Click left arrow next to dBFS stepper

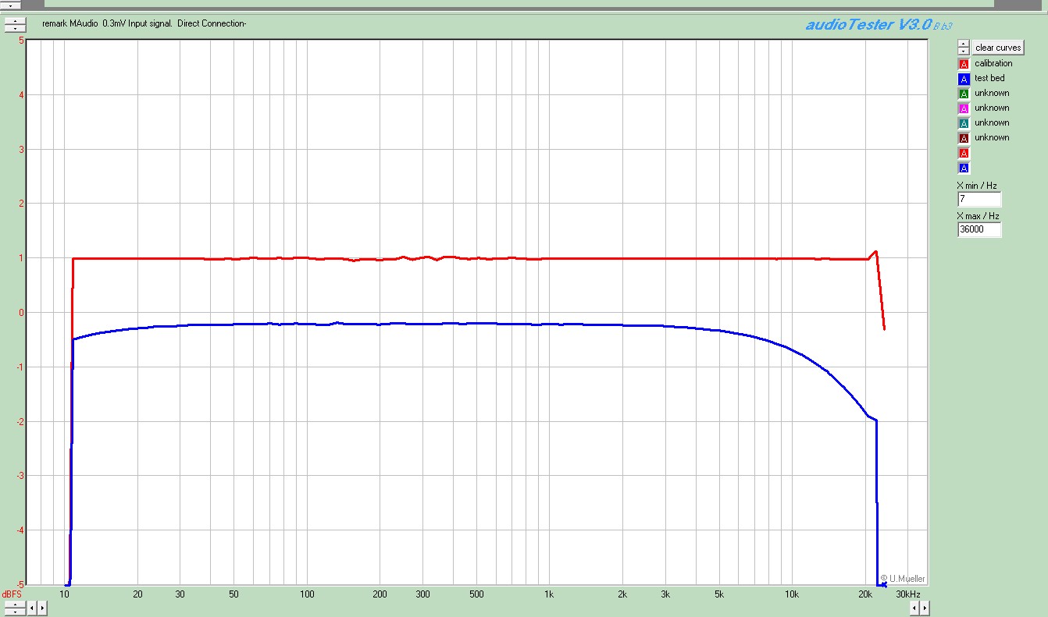click(x=33, y=608)
